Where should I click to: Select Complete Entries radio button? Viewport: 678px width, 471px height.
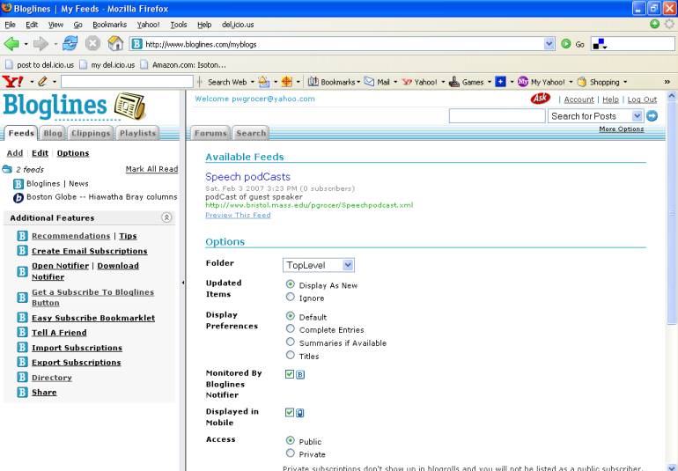coord(291,328)
